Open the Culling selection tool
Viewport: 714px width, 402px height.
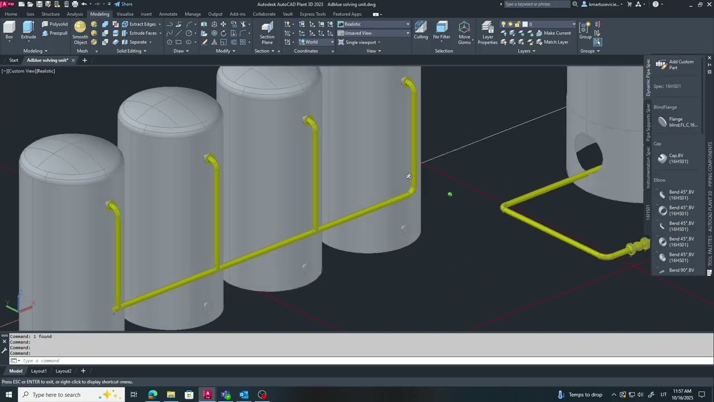coord(421,30)
